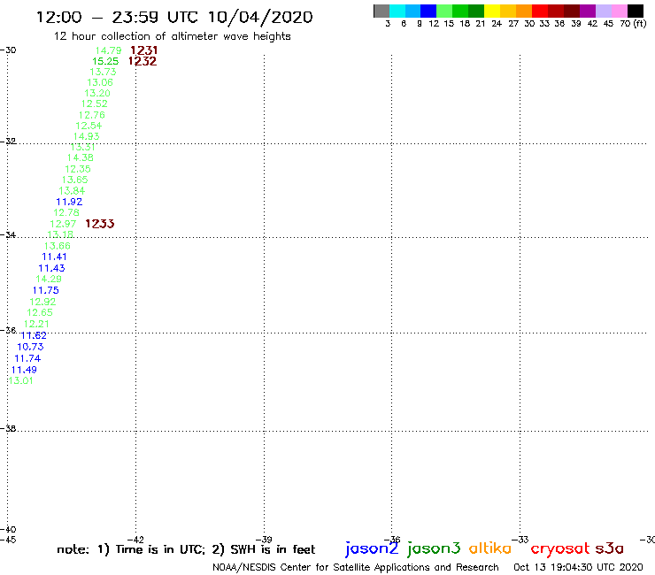Click the blue value '11.75'
Screen dimensions: 655x575
pos(45,290)
